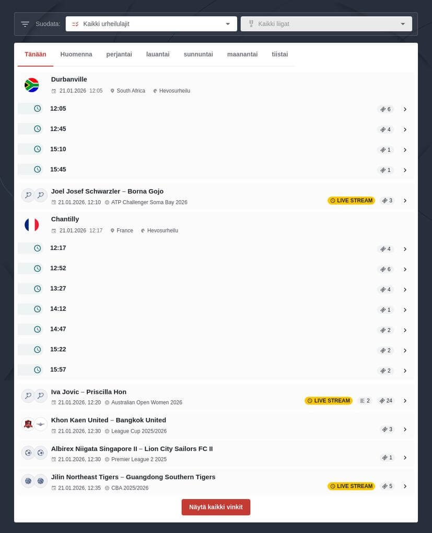The height and width of the screenshot is (533, 432).
Task: Expand the 15:45 Durbanville race via its chevron
Action: pos(405,170)
